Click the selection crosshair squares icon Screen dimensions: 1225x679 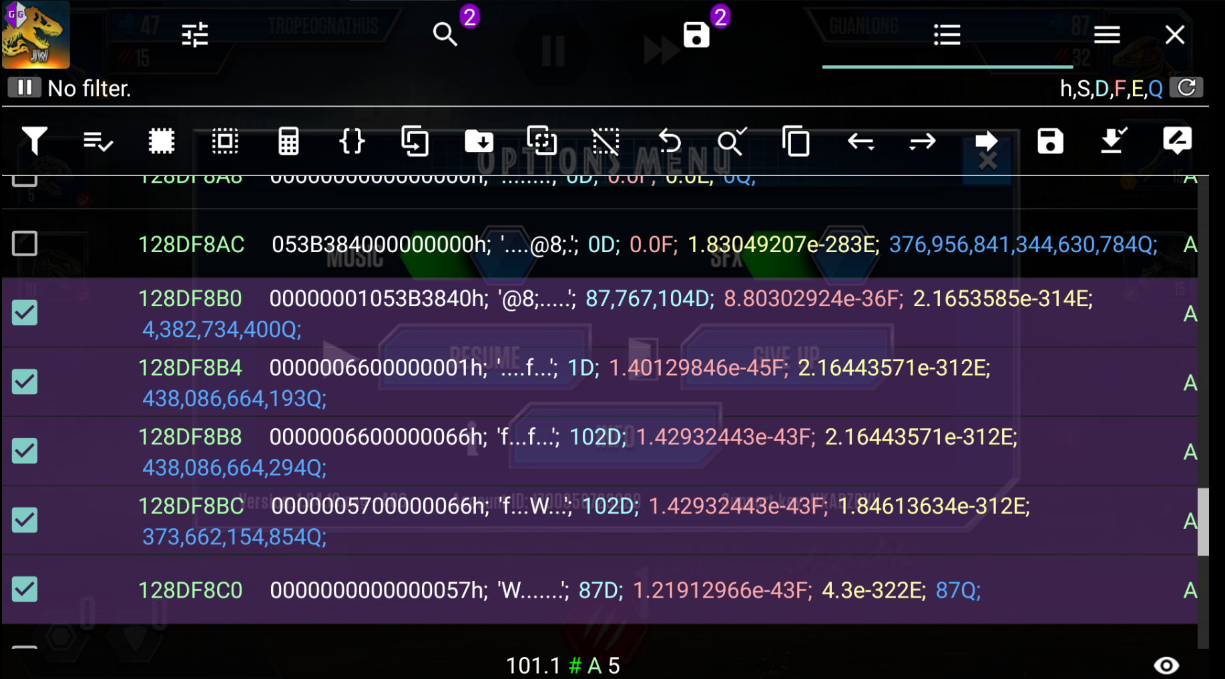tap(542, 141)
